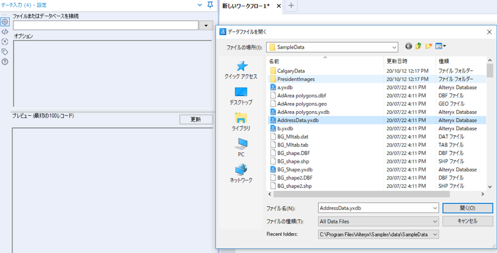Viewport: 497px width, 253px height.
Task: Select Network in places bar
Action: (x=241, y=173)
